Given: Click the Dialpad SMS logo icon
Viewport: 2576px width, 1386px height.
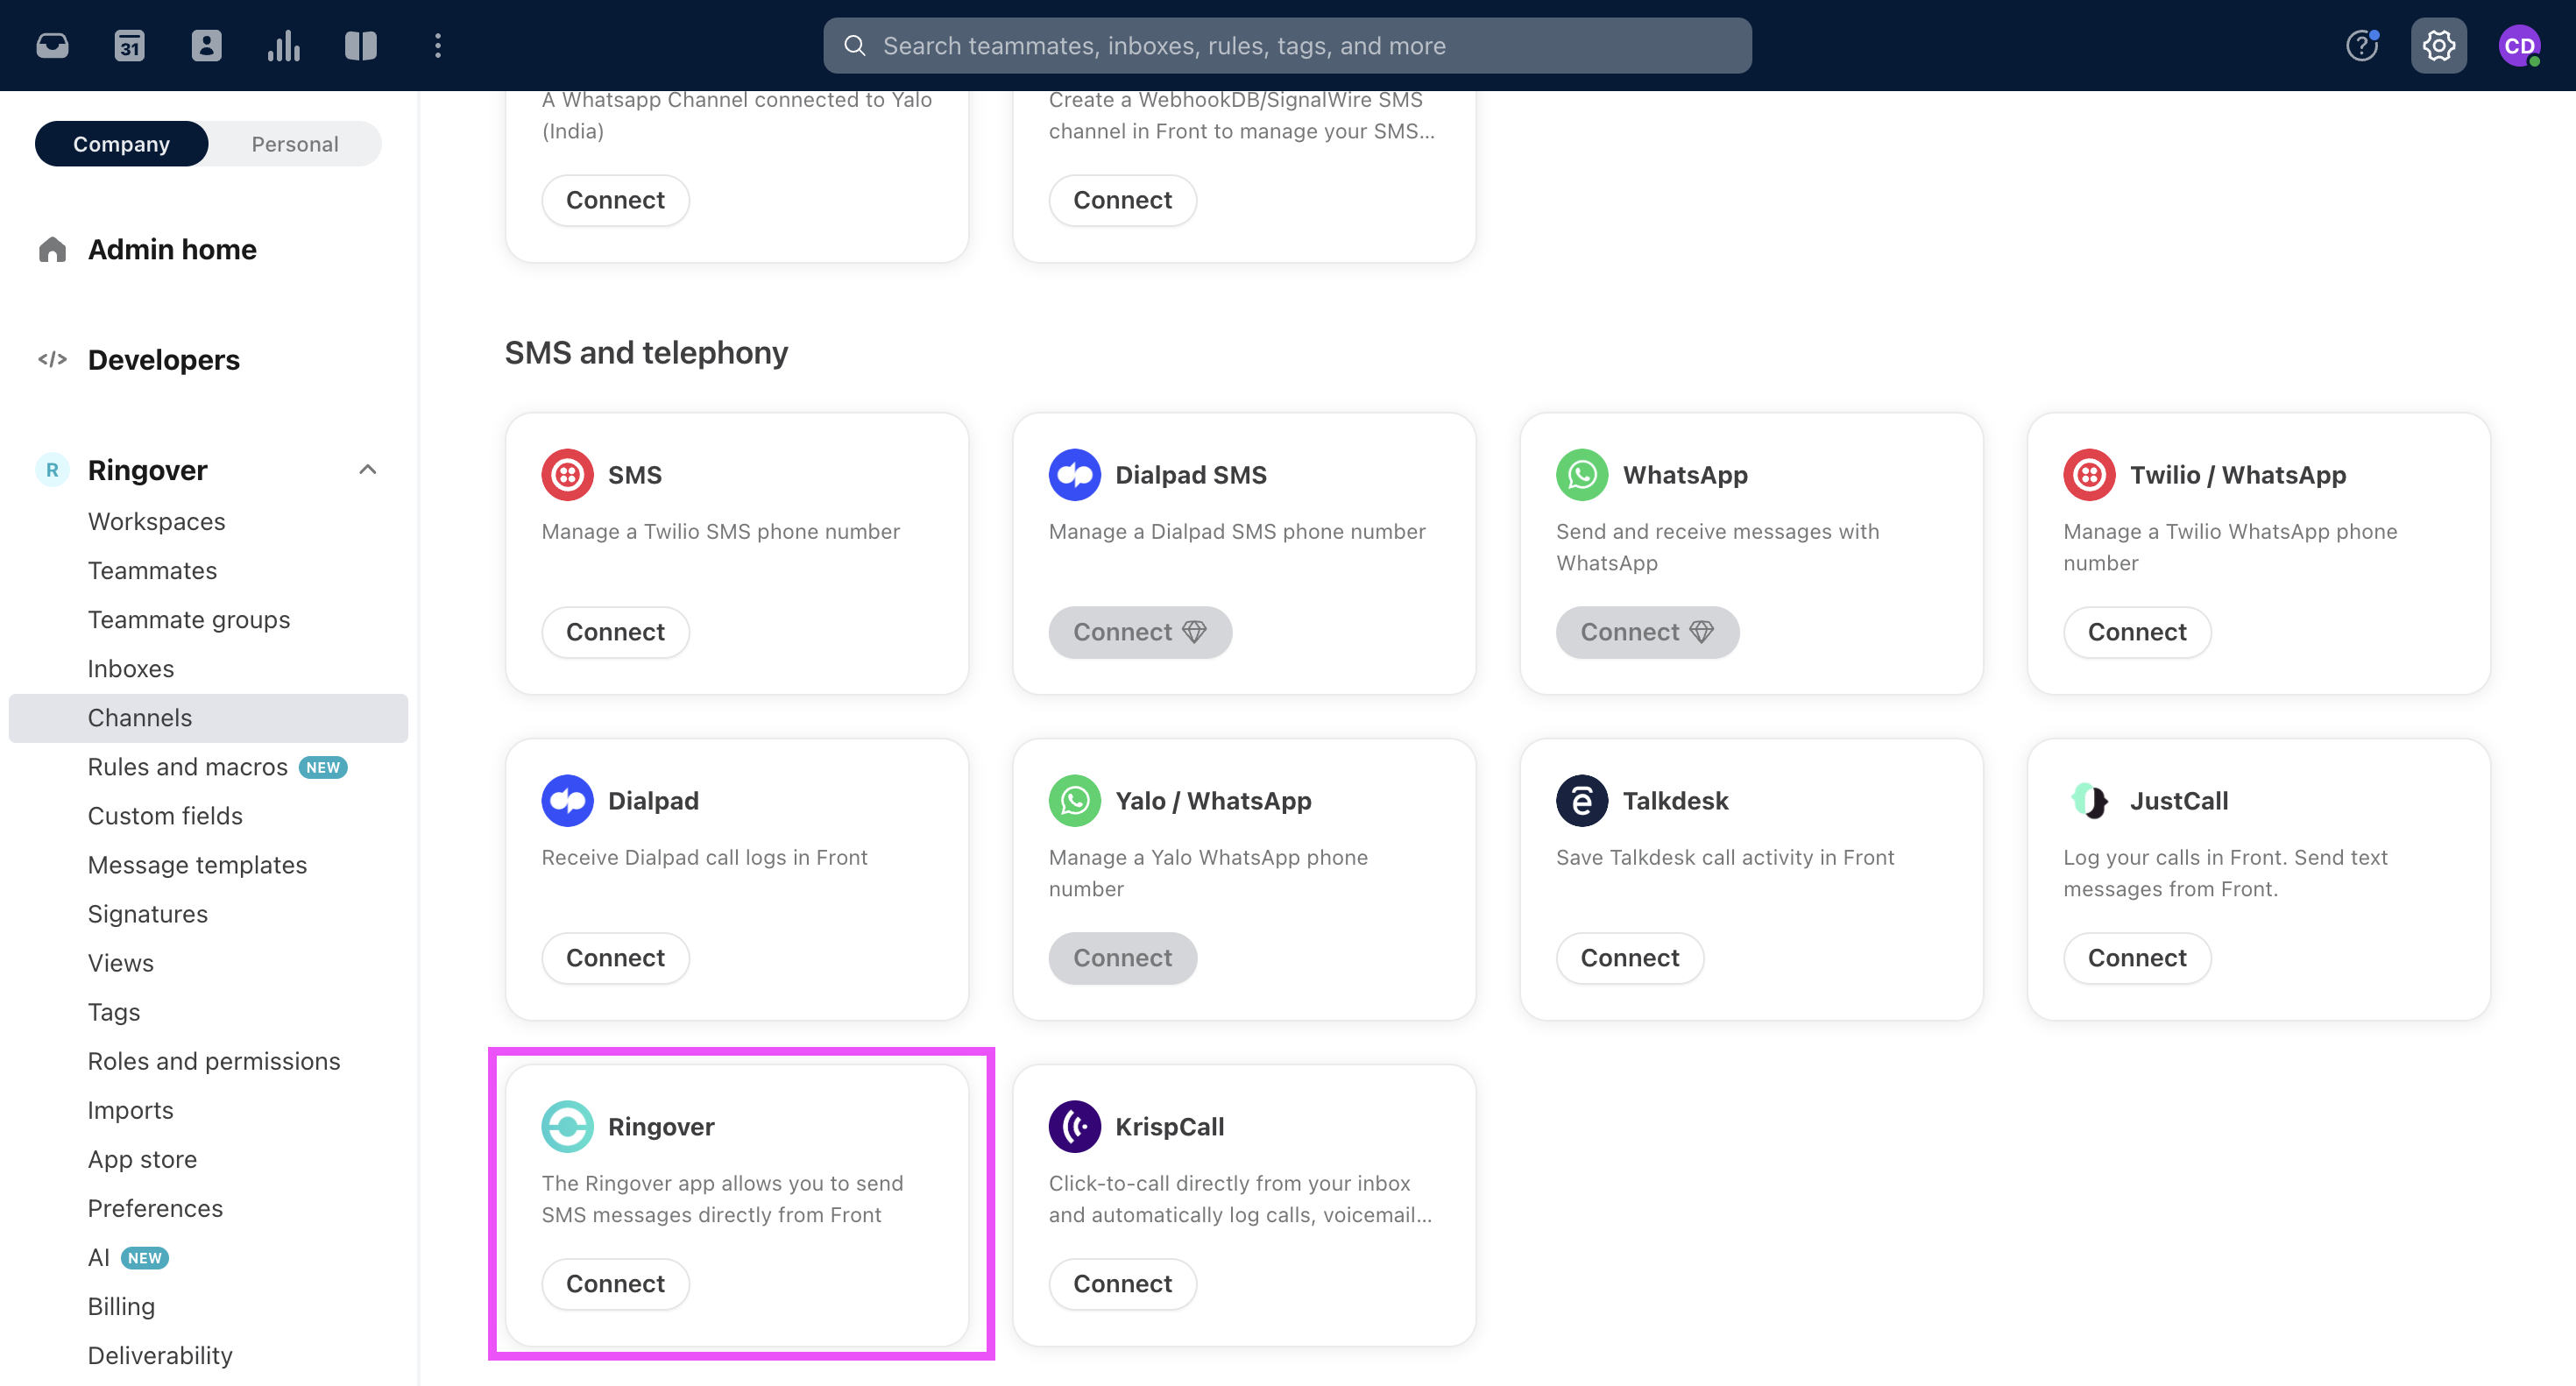Looking at the screenshot, I should tap(1075, 474).
